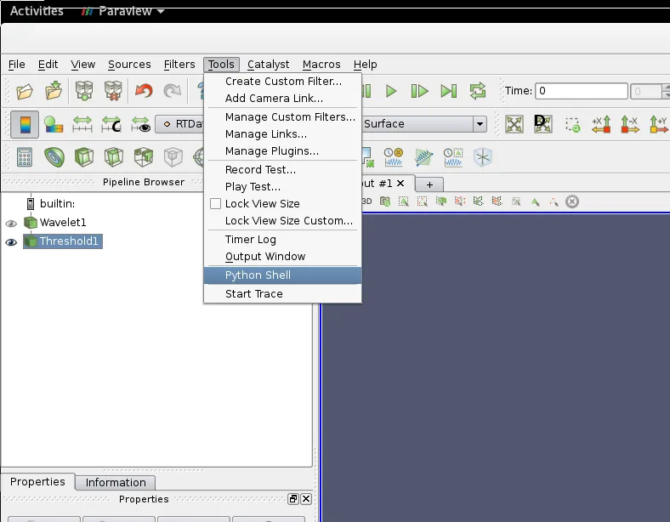Jump to the last frame
This screenshot has width=670, height=522.
pos(449,91)
